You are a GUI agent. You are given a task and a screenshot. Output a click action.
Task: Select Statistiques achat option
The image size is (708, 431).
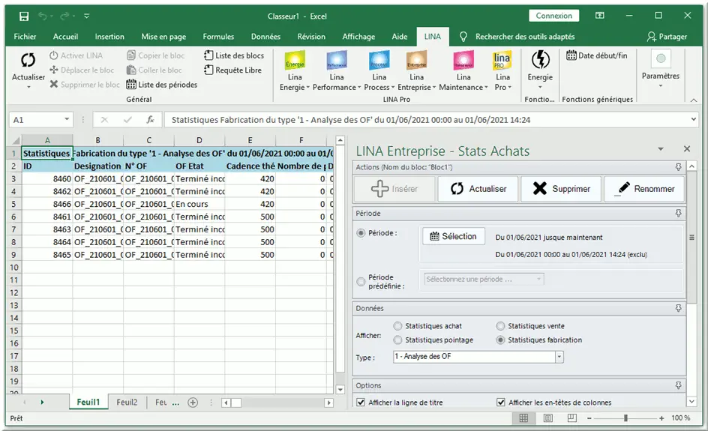397,326
